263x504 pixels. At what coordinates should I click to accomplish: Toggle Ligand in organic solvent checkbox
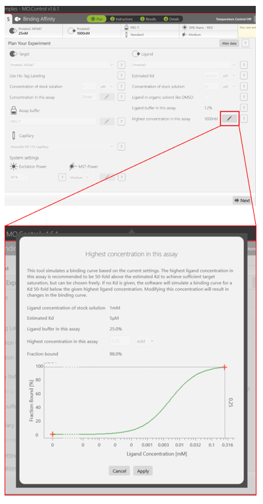tap(207, 97)
